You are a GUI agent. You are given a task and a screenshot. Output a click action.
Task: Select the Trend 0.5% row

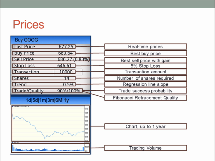[x=44, y=84]
